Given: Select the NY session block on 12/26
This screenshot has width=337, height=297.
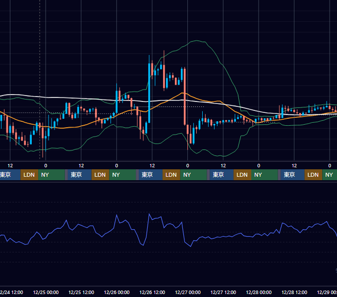Looking at the screenshot, I should pos(193,175).
